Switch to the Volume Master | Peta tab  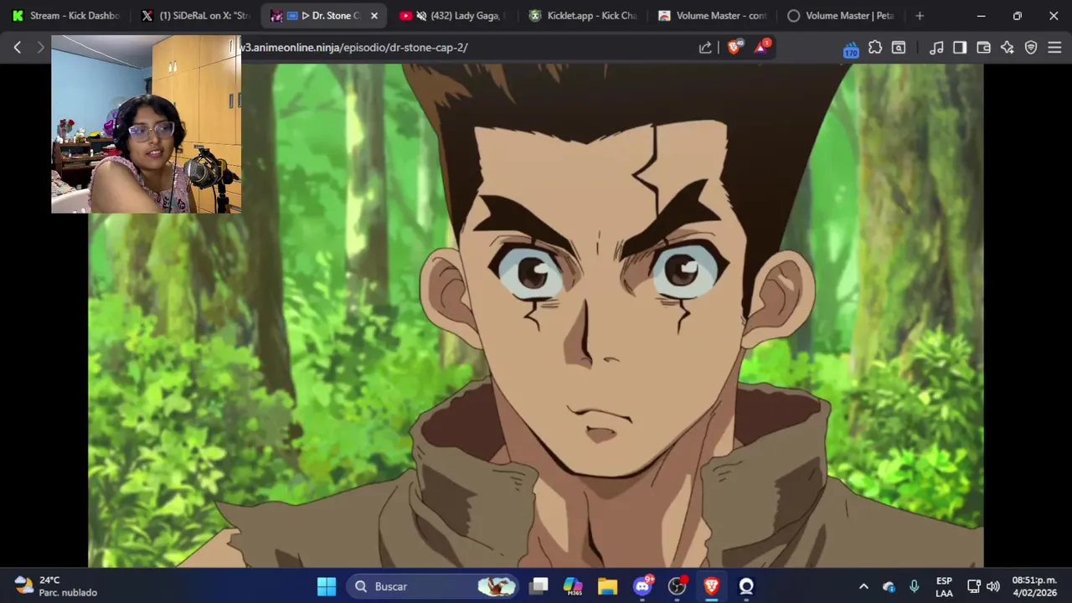842,15
